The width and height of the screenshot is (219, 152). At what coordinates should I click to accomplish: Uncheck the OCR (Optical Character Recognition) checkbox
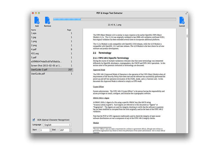pyautogui.click(x=34, y=120)
